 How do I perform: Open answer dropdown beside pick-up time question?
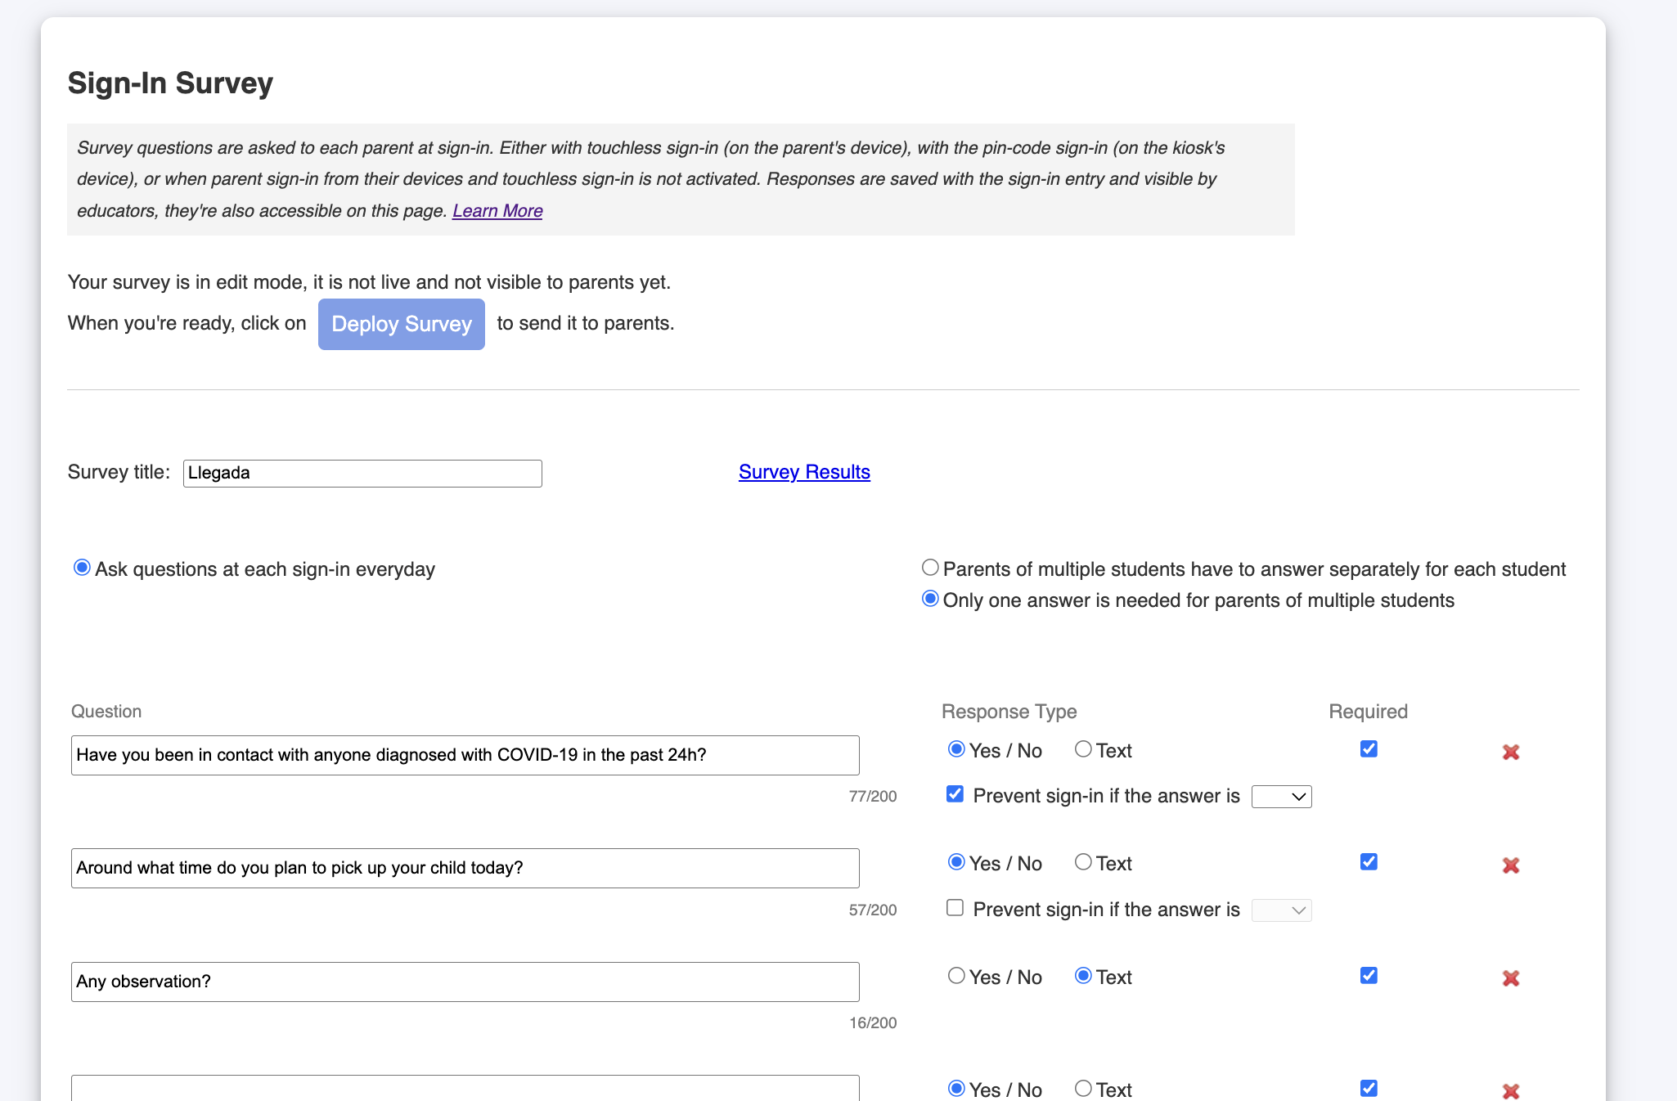1281,910
